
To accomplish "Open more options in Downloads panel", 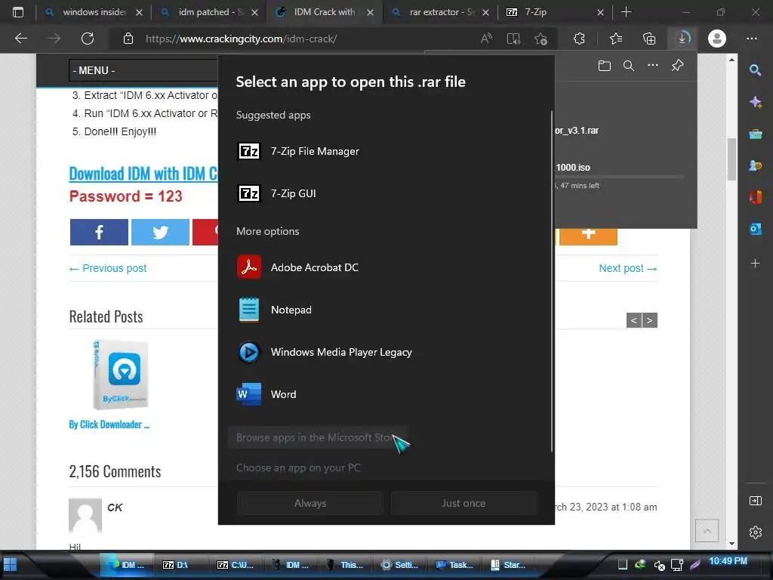I will point(653,65).
